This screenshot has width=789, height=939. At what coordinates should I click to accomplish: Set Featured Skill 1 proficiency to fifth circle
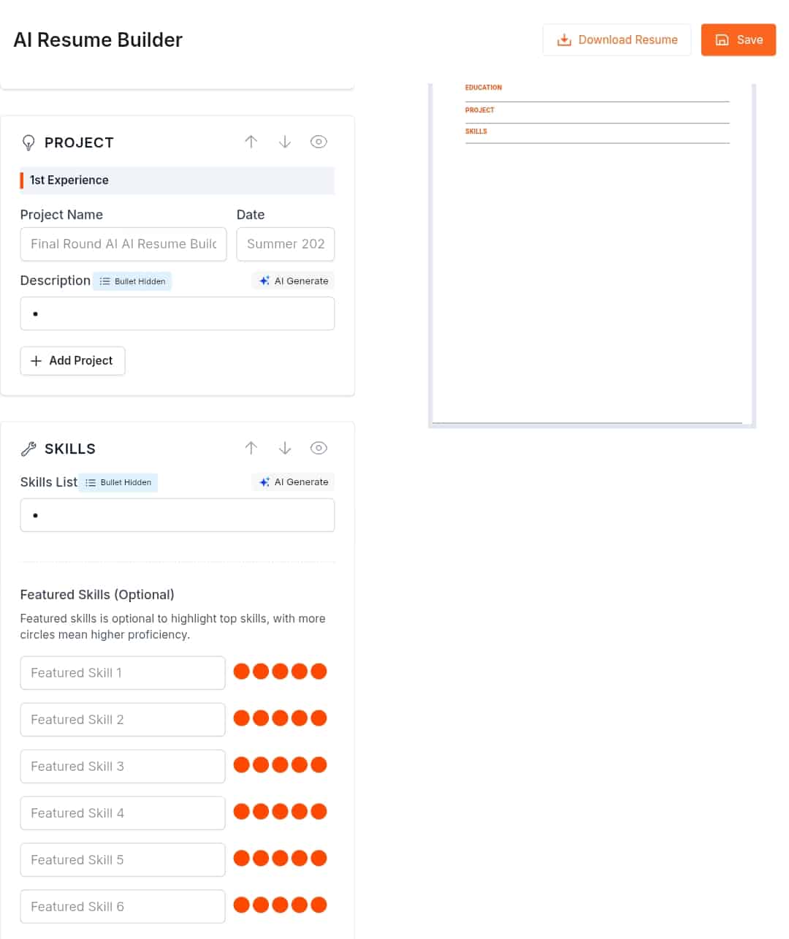pyautogui.click(x=319, y=671)
